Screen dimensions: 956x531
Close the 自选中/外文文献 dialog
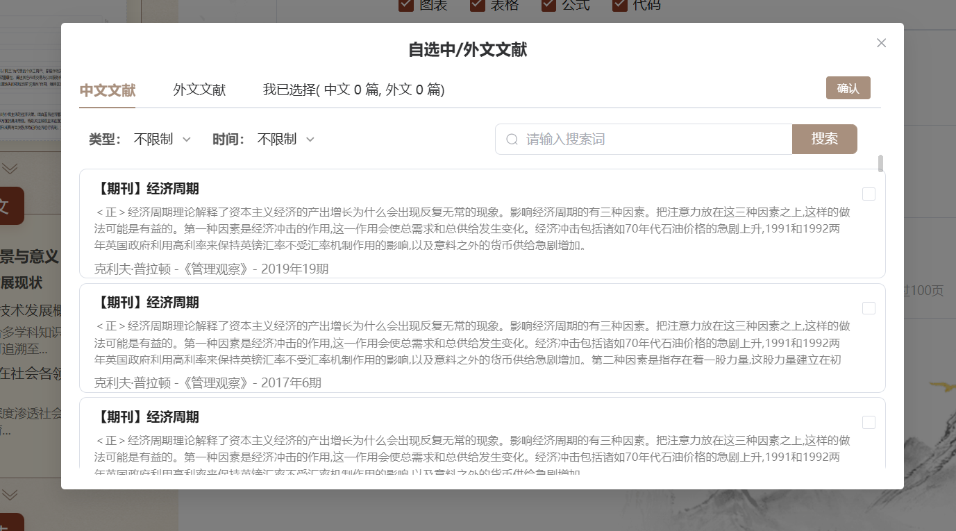[x=881, y=43]
